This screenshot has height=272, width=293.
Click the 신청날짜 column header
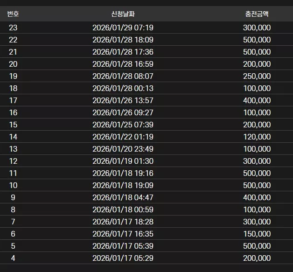(x=123, y=14)
